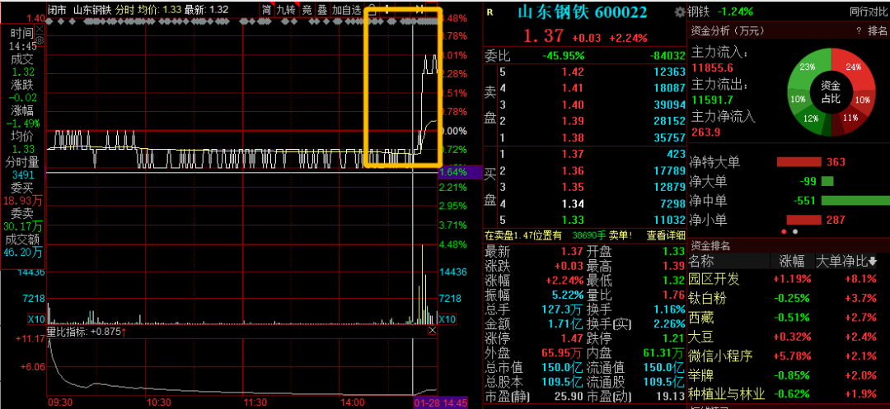Viewport: 890px width, 409px height.
Task: Click the 钢铁 sector label
Action: 698,12
